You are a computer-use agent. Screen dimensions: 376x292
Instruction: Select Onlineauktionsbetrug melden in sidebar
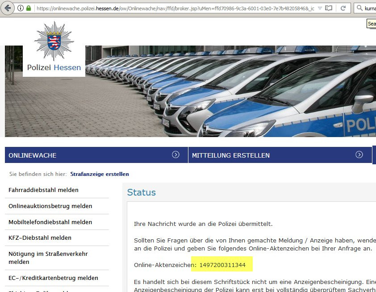click(50, 206)
